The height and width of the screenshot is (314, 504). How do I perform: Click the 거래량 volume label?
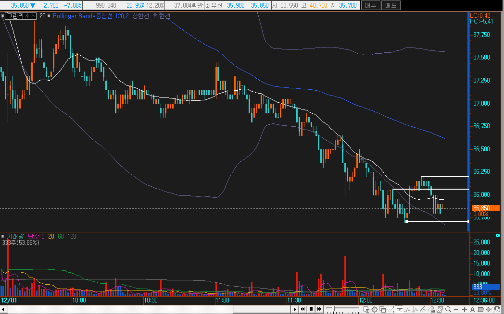[15, 236]
